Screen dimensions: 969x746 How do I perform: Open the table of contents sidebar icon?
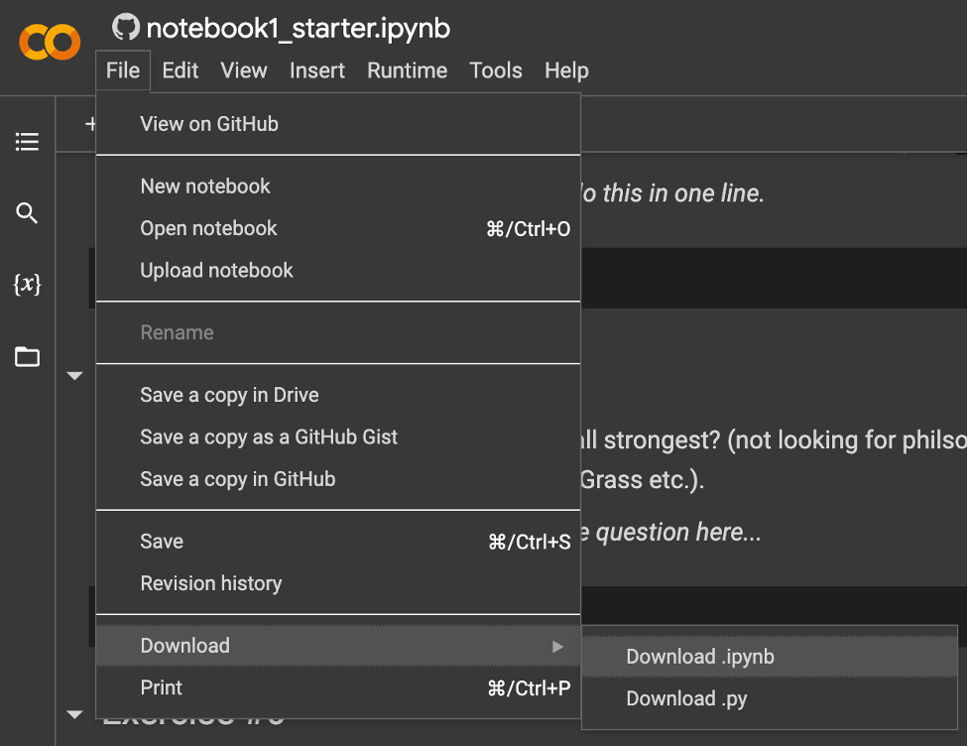[x=27, y=142]
